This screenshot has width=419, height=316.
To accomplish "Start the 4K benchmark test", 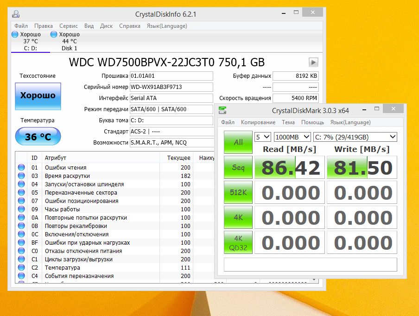I will pos(238,217).
